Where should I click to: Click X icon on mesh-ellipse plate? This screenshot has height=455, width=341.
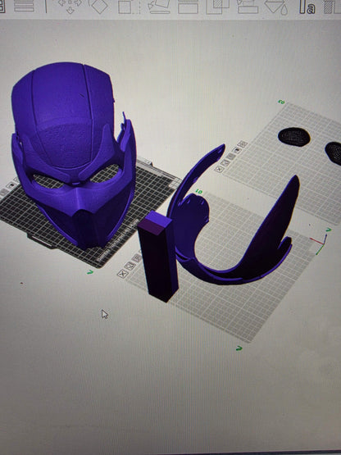click(x=219, y=169)
